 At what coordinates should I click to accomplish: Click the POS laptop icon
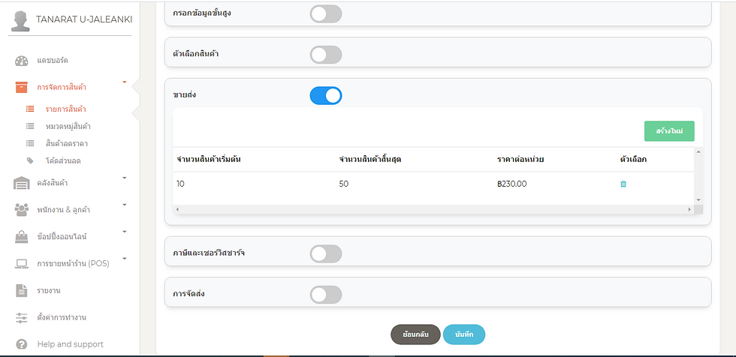(22, 264)
